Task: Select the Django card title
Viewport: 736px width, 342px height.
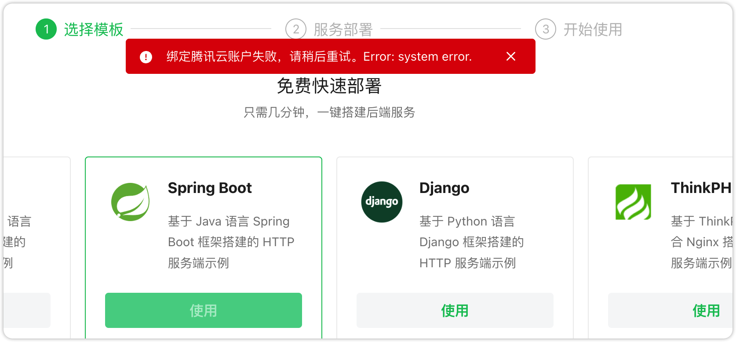Action: click(445, 188)
